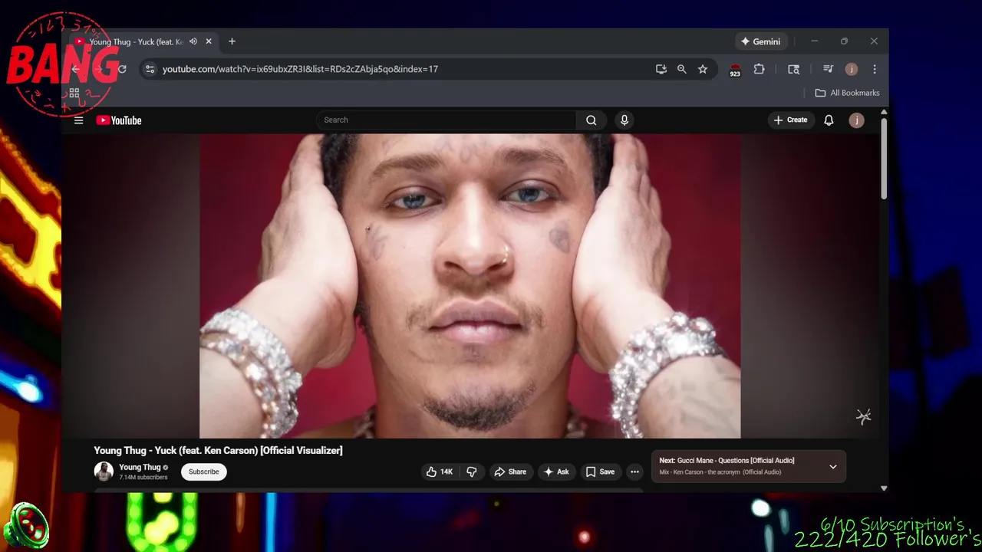Click the YouTube search magnifier button
Image resolution: width=982 pixels, height=552 pixels.
(x=591, y=120)
